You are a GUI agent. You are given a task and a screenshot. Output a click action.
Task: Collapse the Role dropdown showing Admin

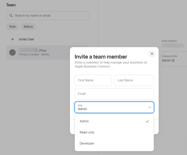point(111,107)
